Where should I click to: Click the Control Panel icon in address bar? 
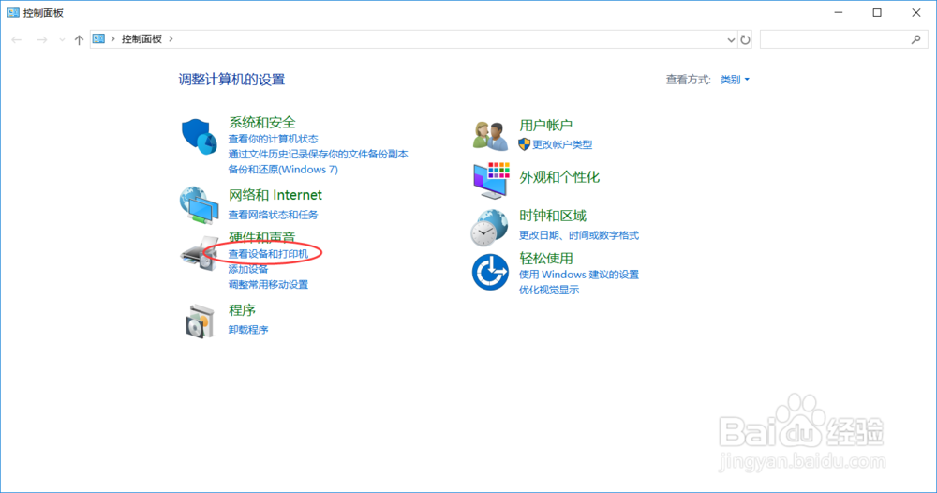click(98, 38)
